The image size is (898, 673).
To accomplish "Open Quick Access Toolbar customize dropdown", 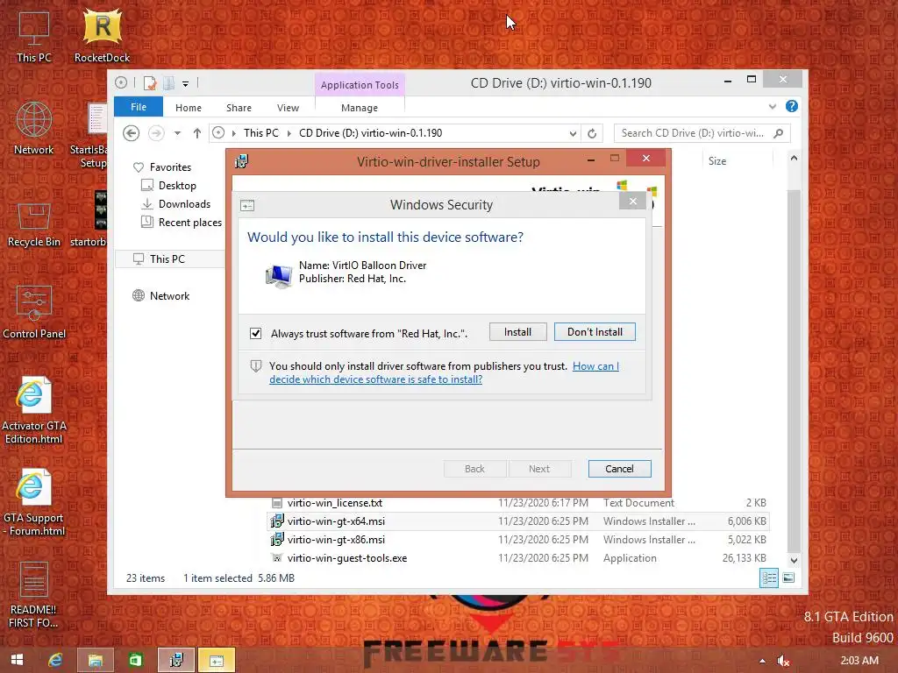I will pyautogui.click(x=186, y=83).
